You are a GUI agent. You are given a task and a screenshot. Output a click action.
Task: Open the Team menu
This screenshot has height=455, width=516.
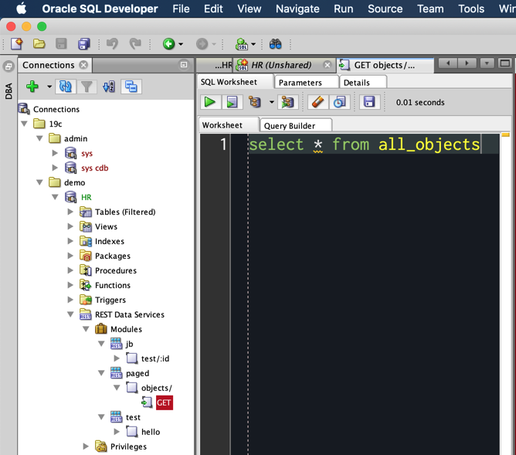430,8
